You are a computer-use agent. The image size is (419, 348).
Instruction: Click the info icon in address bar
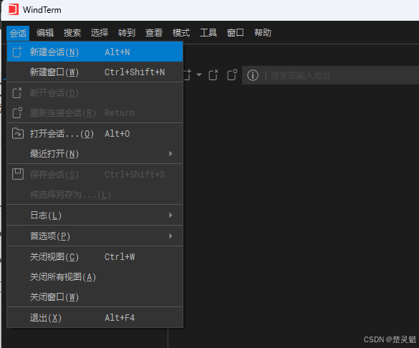(x=253, y=75)
